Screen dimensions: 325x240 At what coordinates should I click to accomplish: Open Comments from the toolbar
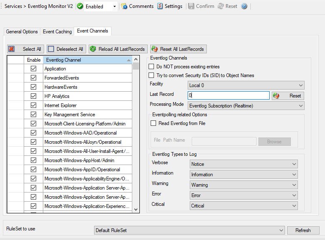[137, 6]
